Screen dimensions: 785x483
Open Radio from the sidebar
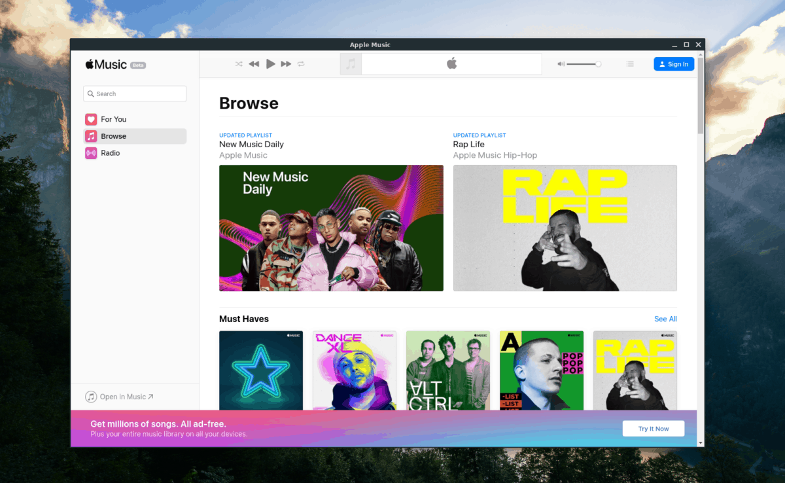tap(135, 153)
